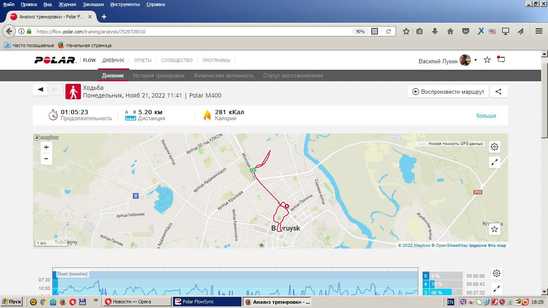Open the Инструменты menu

[125, 4]
